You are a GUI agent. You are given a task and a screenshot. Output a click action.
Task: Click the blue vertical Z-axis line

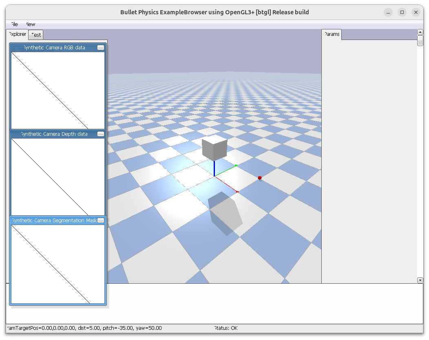click(x=214, y=168)
